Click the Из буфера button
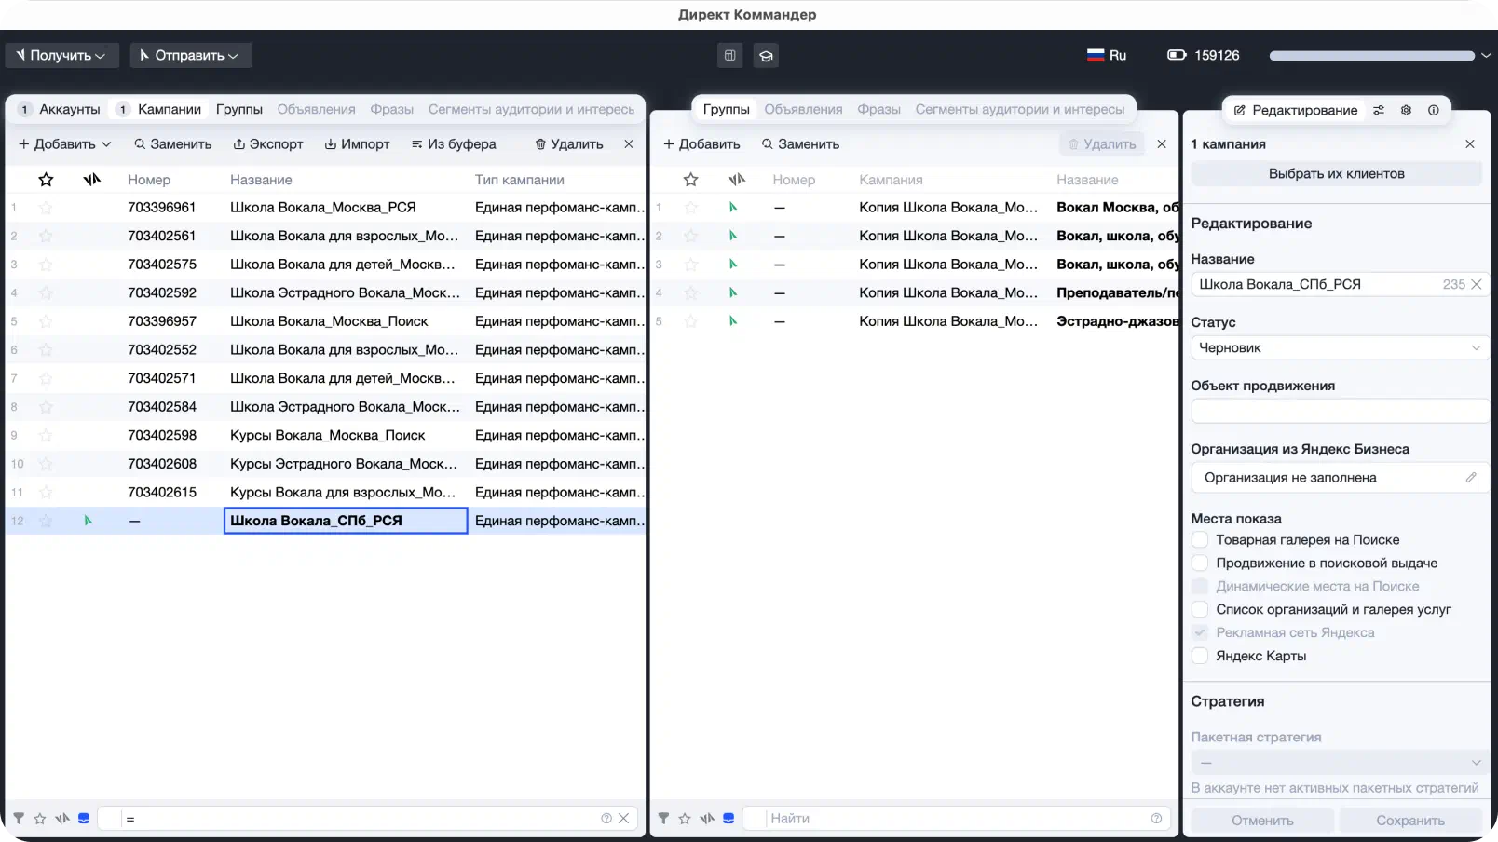The width and height of the screenshot is (1498, 842). (x=454, y=144)
